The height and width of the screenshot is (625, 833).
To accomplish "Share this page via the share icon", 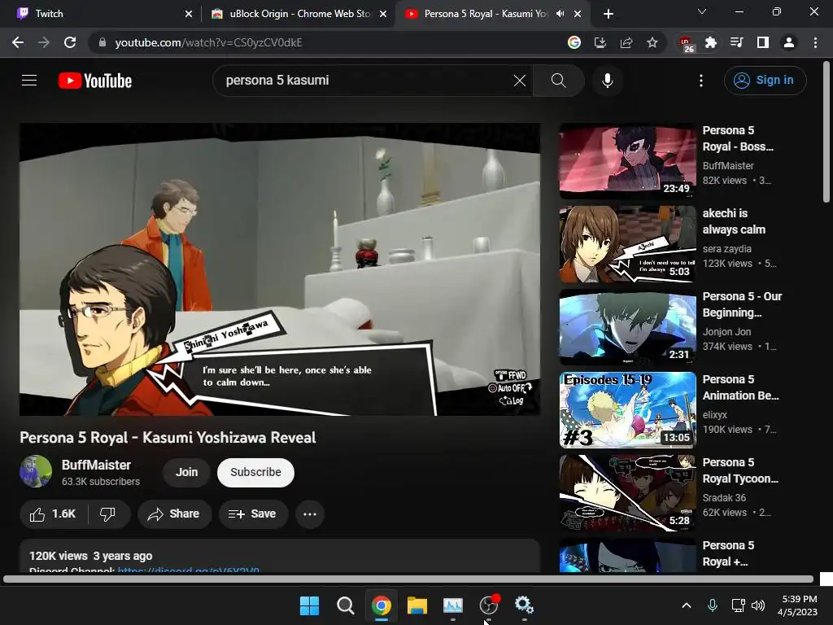I will click(626, 42).
